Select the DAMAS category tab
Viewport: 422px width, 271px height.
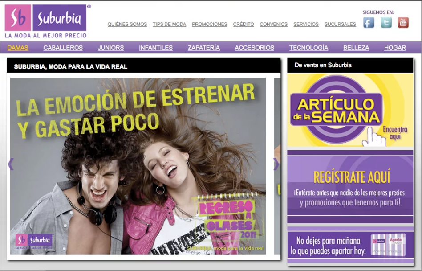pos(18,48)
